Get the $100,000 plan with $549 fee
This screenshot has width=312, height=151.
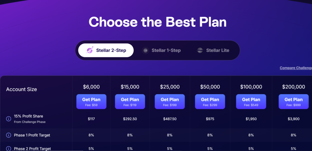click(x=251, y=102)
